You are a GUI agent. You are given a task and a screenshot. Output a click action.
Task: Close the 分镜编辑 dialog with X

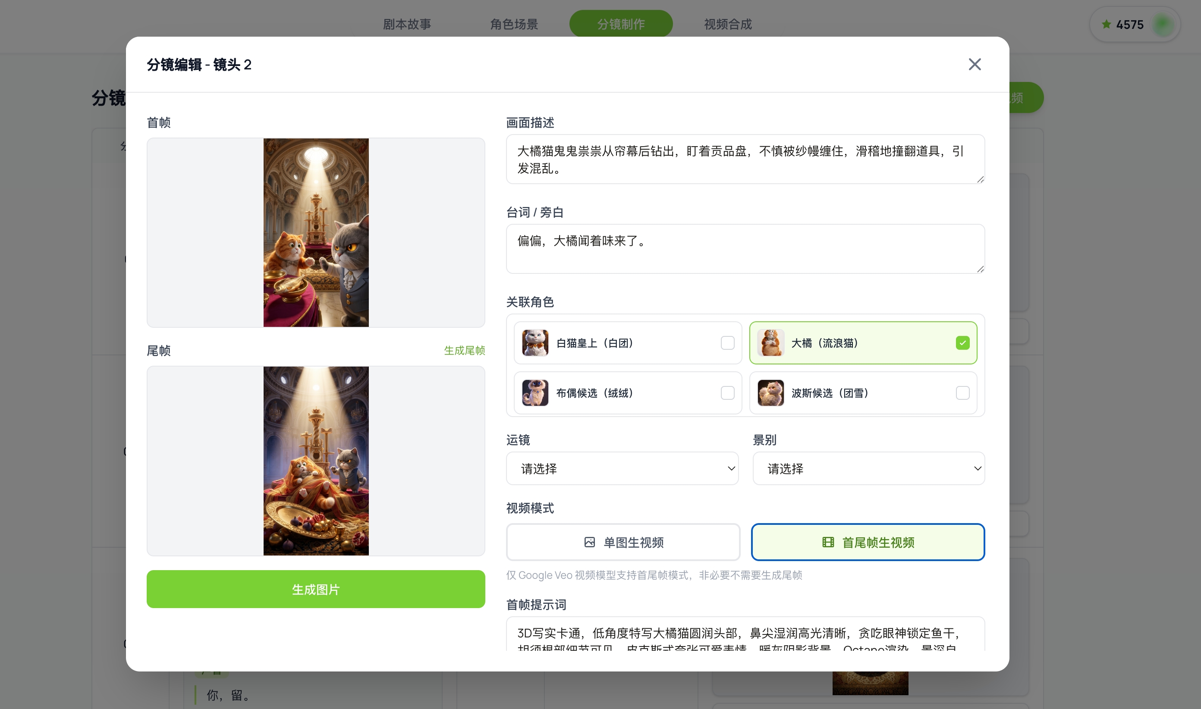click(975, 64)
